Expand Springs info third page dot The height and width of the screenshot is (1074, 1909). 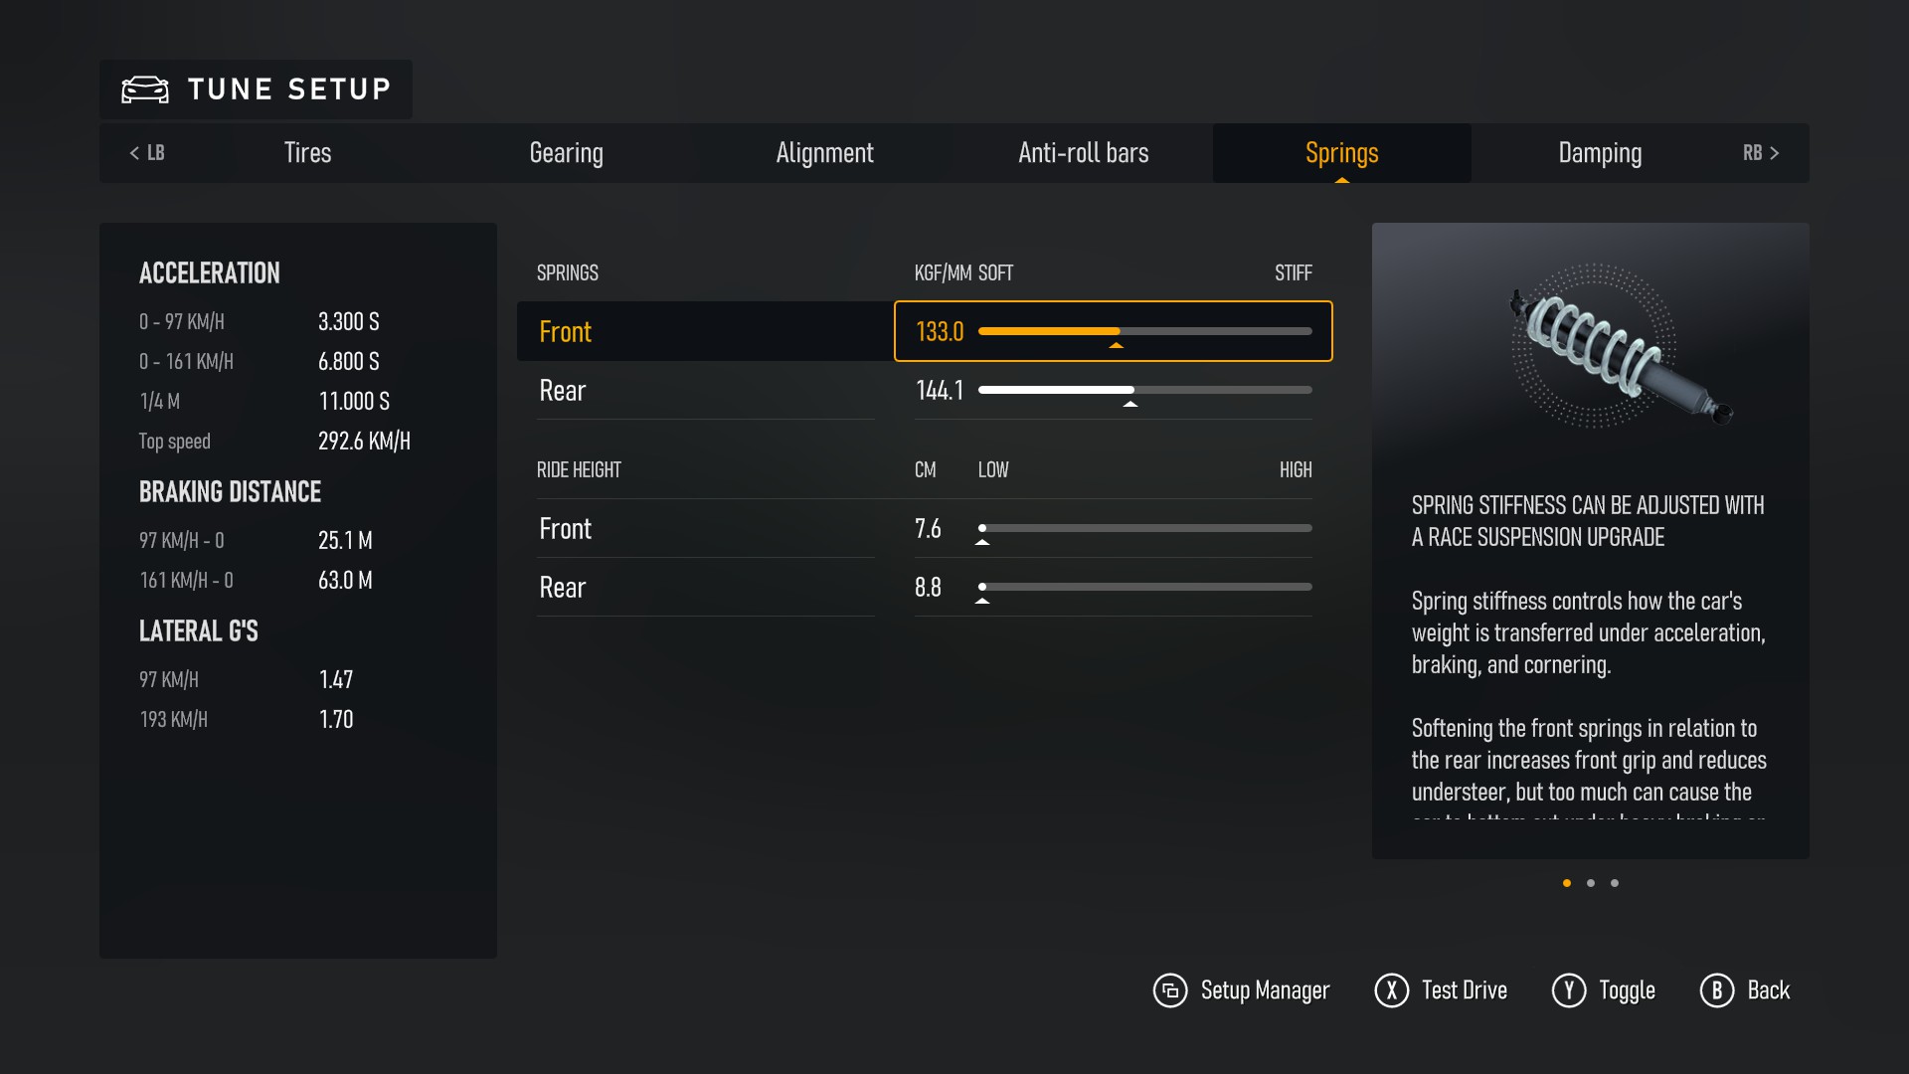pyautogui.click(x=1614, y=882)
